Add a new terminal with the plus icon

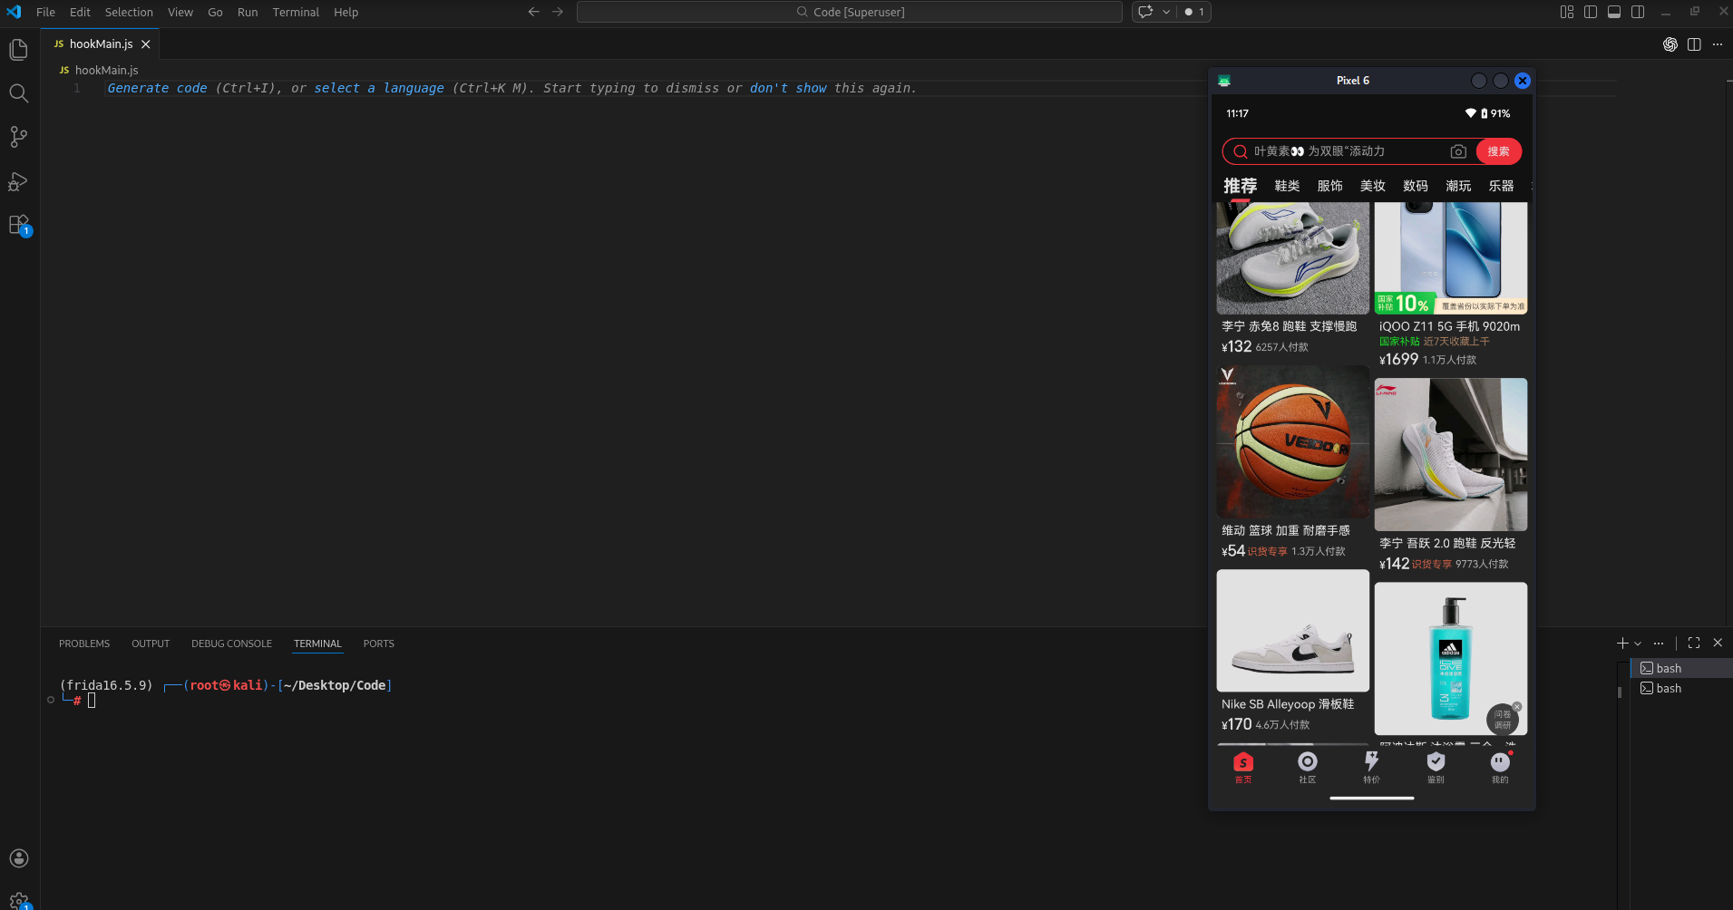1622,644
